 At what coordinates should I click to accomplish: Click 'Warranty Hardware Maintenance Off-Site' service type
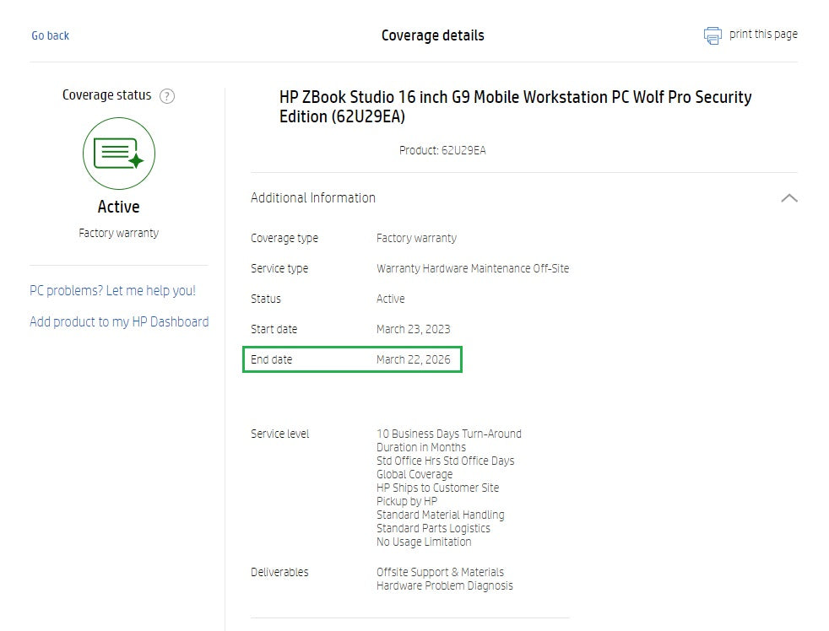(x=473, y=268)
